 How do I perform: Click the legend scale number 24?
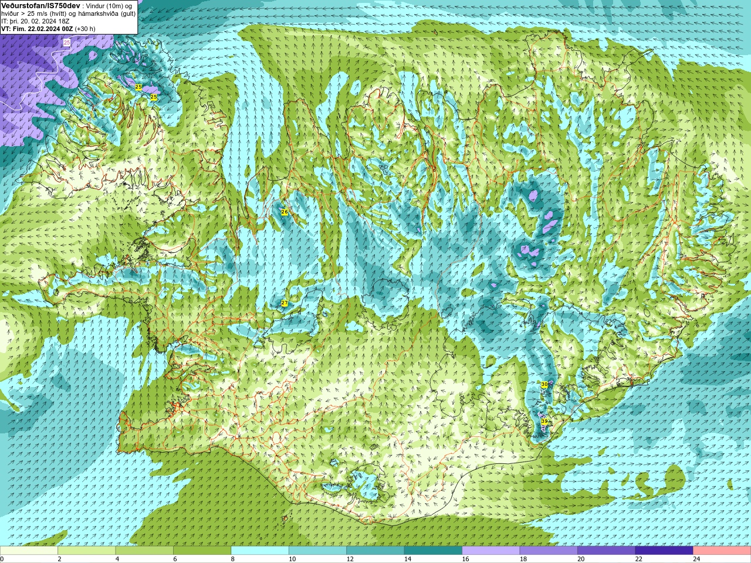(696, 559)
